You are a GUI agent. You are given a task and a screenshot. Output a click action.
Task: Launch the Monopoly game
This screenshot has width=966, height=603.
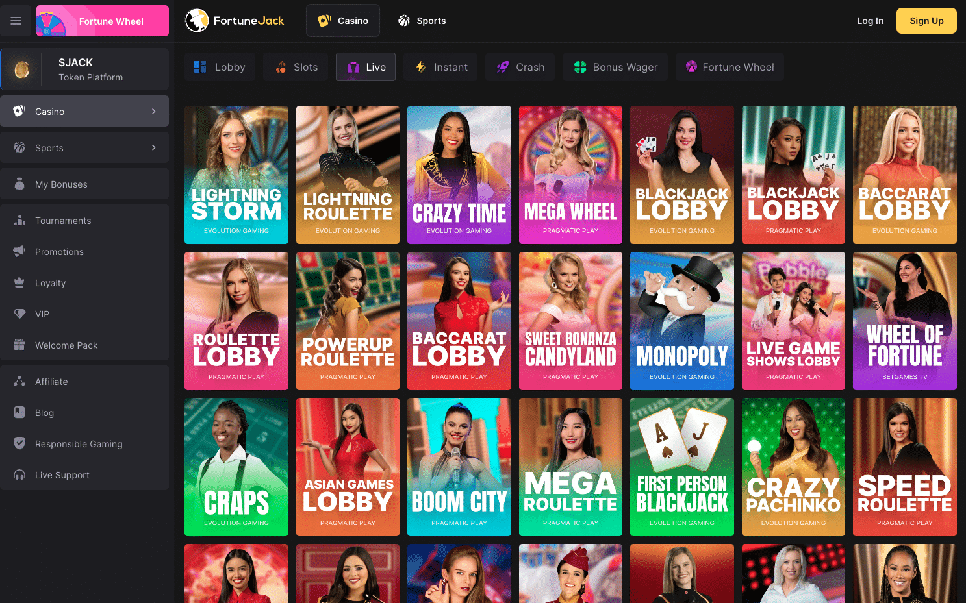click(682, 321)
